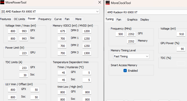Screen dimensions: 187x101
Task: Close the MorePowerTool window
Action: pos(100,2)
